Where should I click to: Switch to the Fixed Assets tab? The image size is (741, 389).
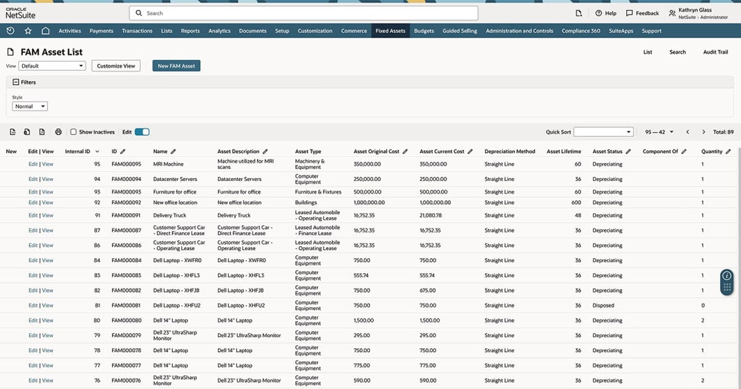pyautogui.click(x=390, y=30)
